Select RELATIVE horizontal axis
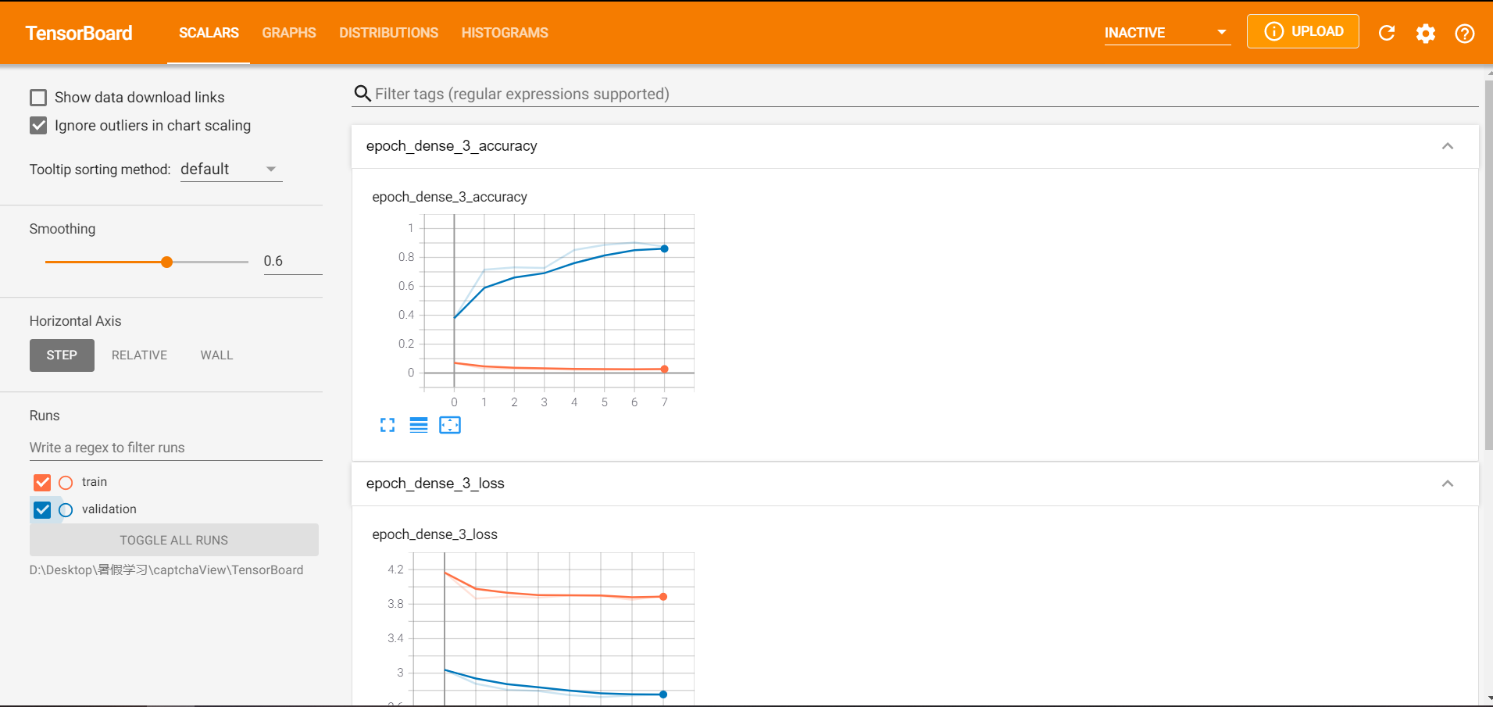This screenshot has height=707, width=1493. 139,355
